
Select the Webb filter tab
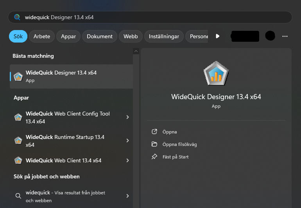131,36
